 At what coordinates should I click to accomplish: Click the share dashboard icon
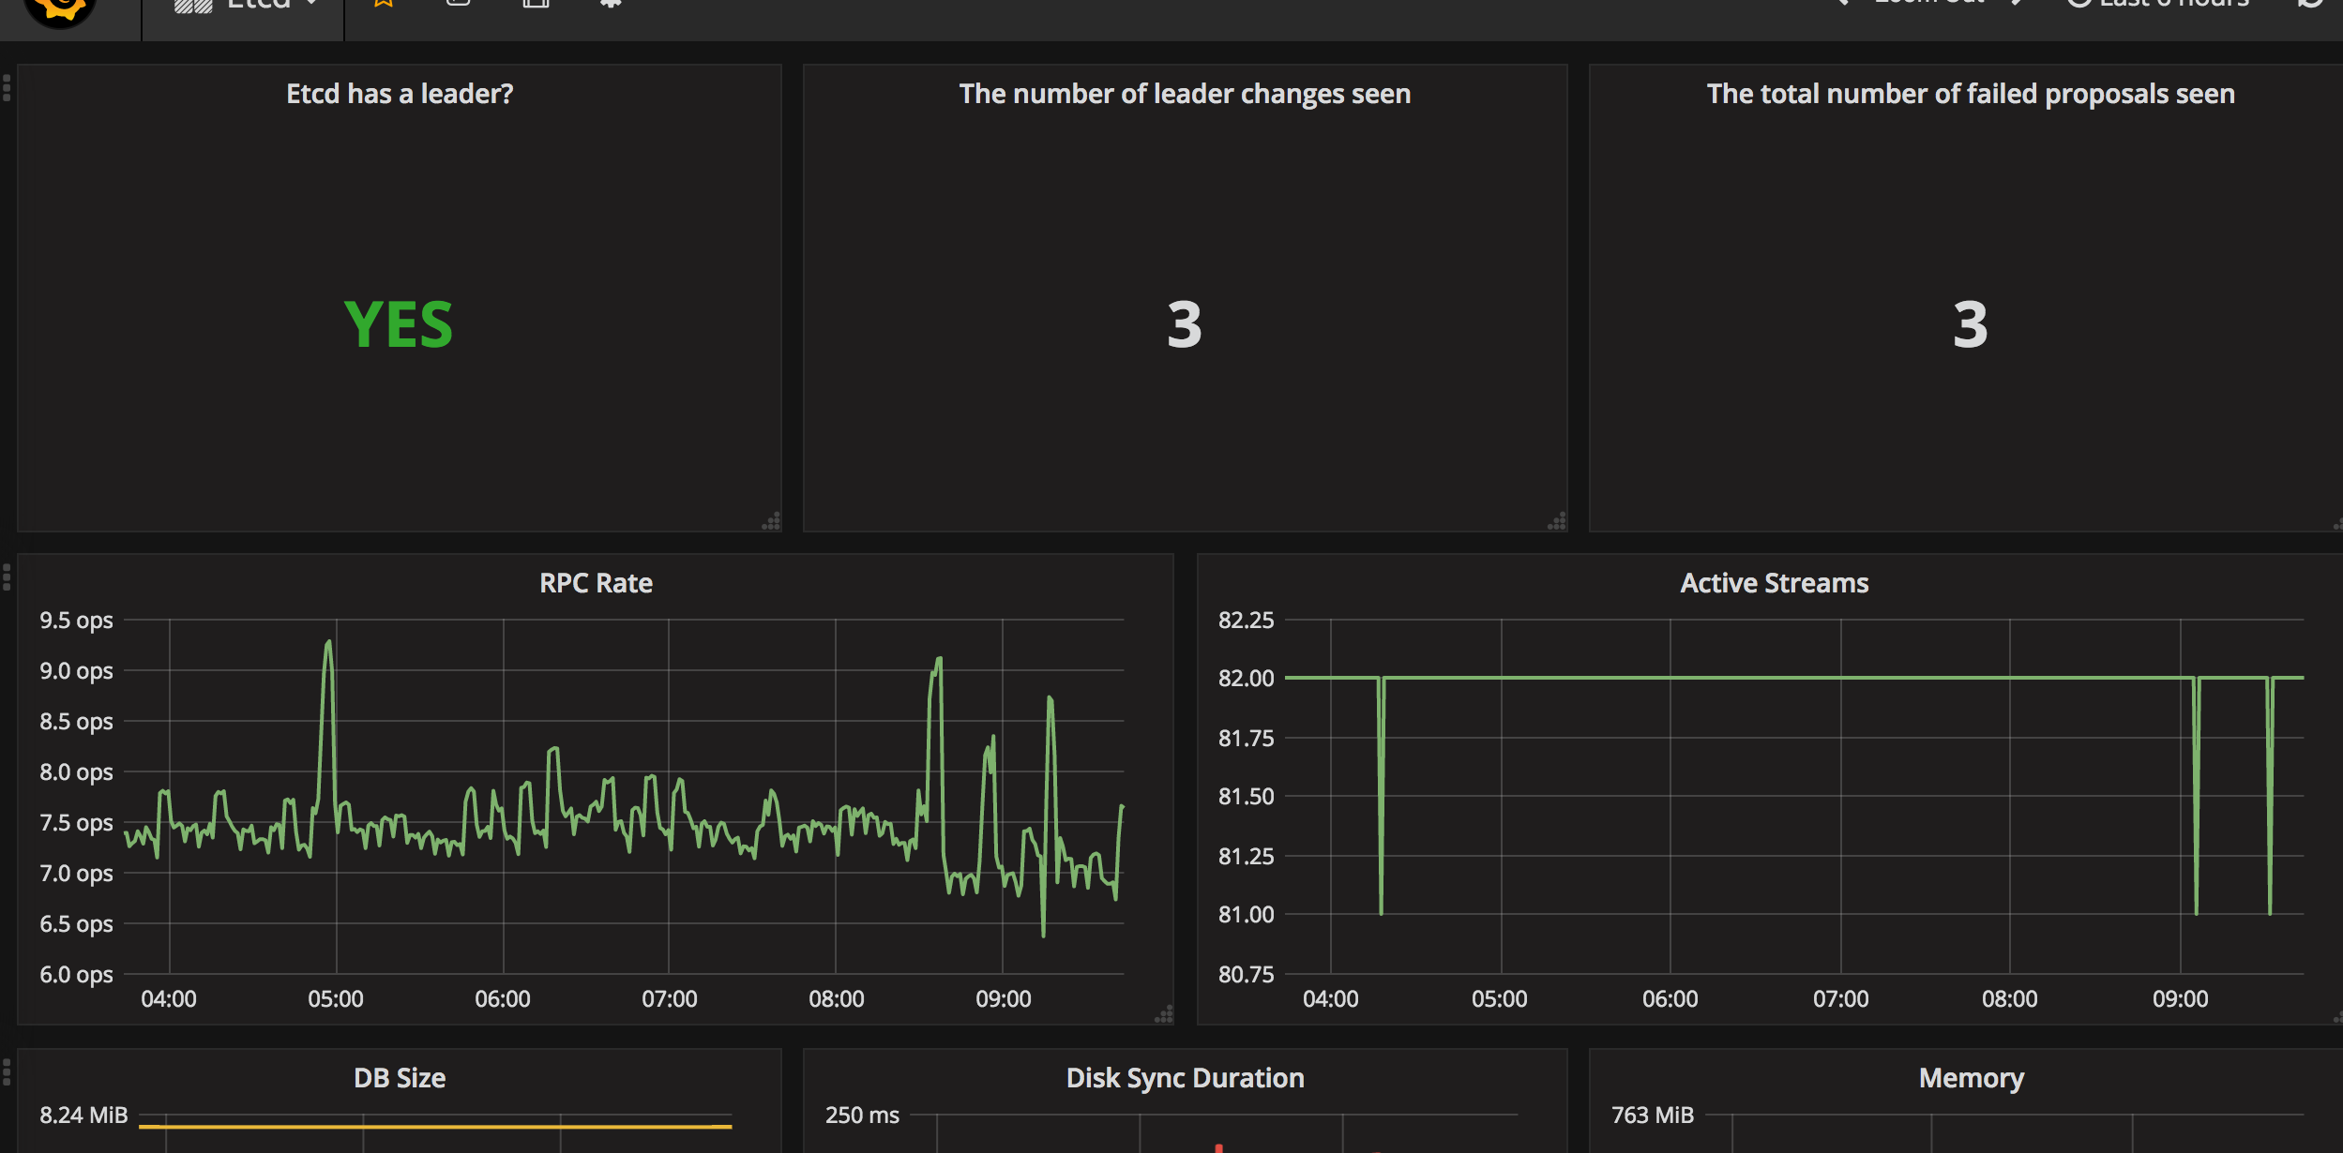(x=458, y=4)
